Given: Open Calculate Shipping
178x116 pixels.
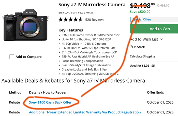Looking at the screenshot, I should 142,56.
